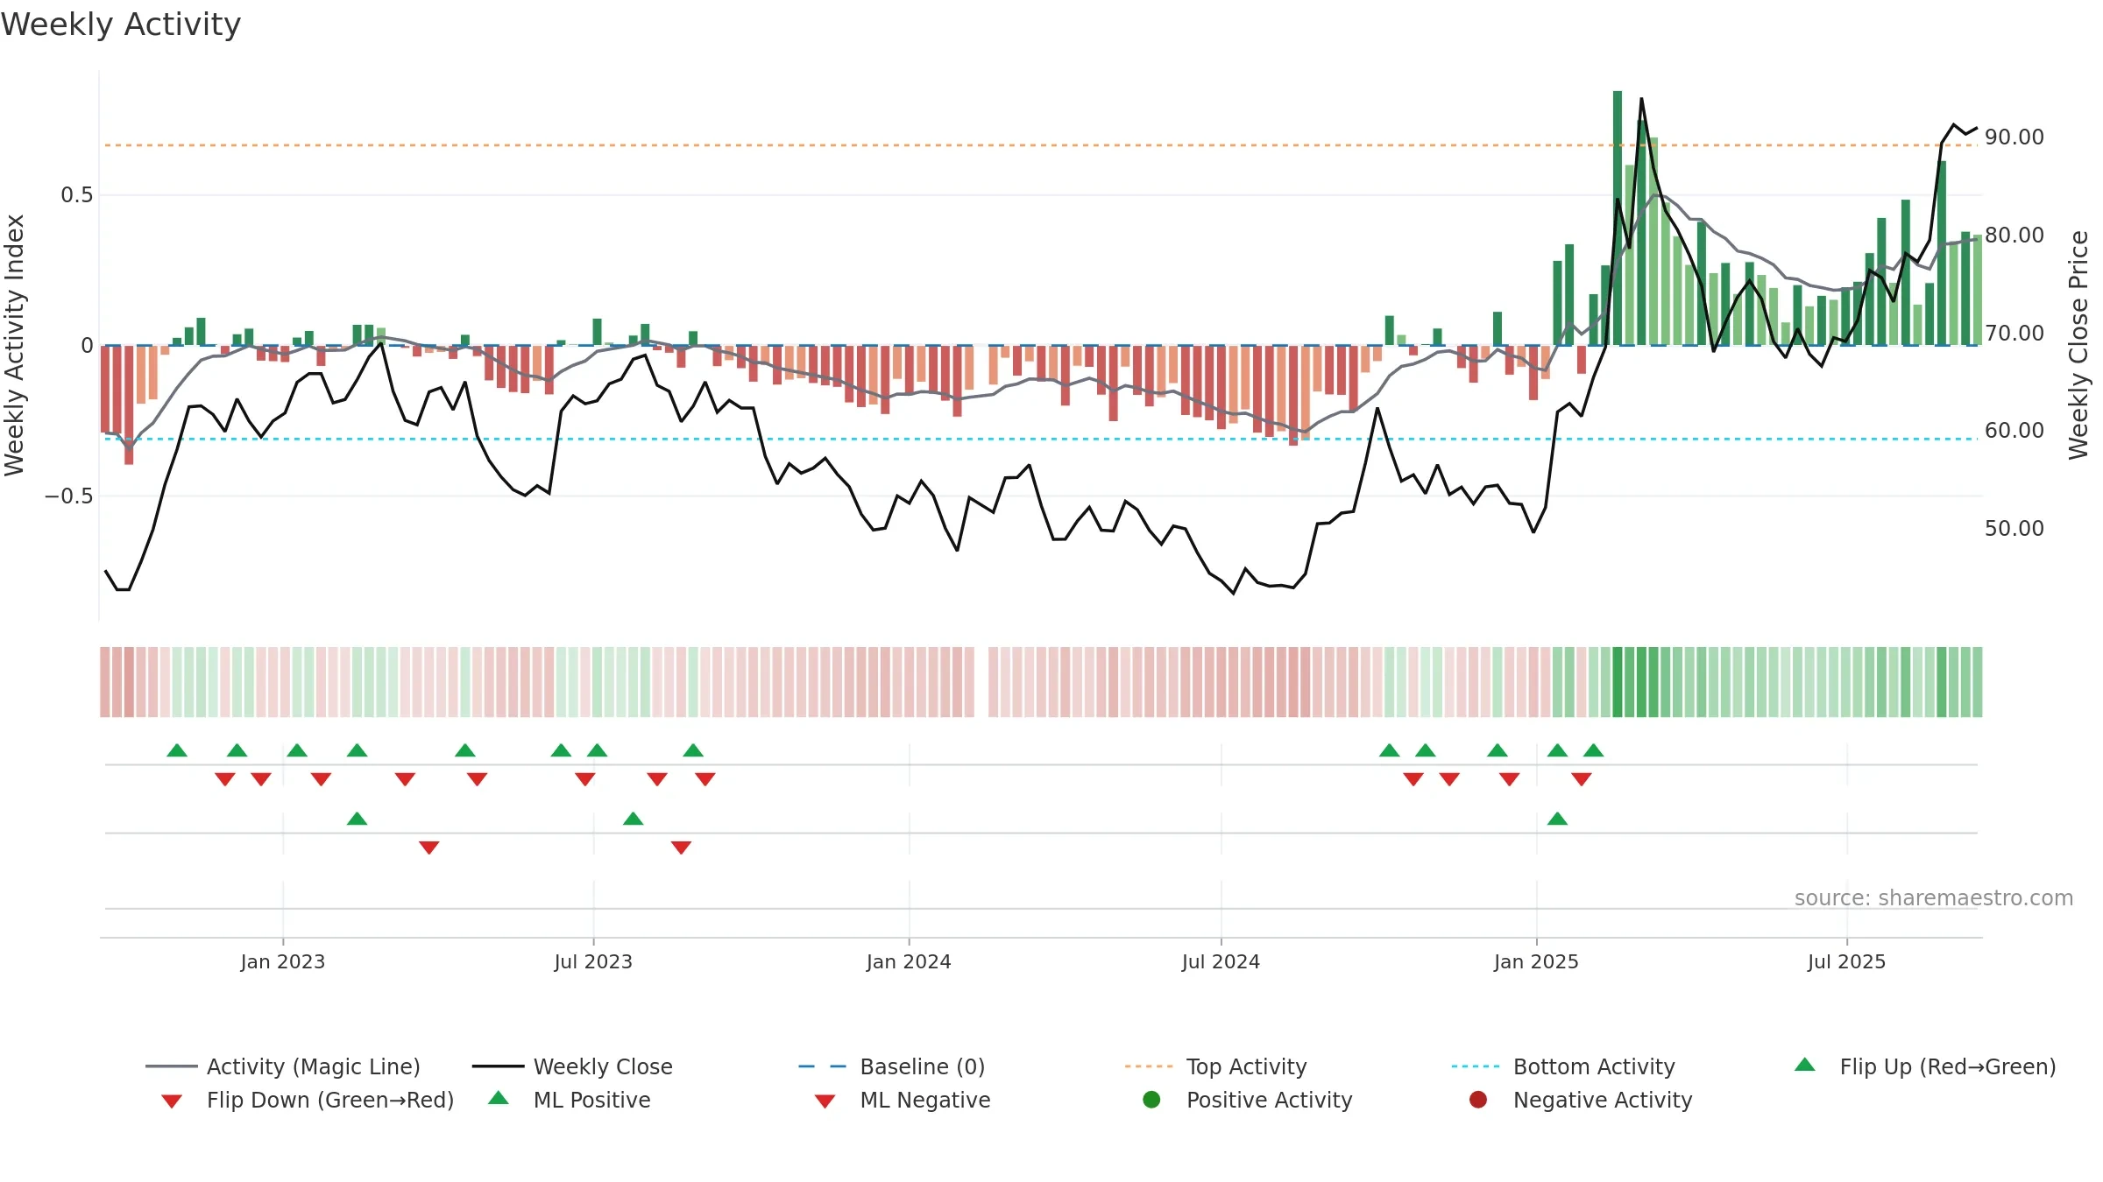
Task: Toggle Bottom Activity legend entry
Action: point(1563,1066)
